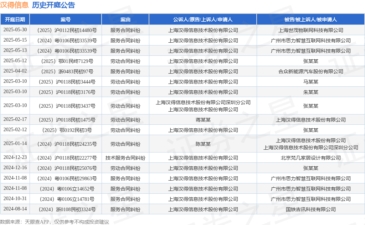The image size is (365, 225).
Task: Click plaintiff 陈某某
Action: (x=203, y=144)
